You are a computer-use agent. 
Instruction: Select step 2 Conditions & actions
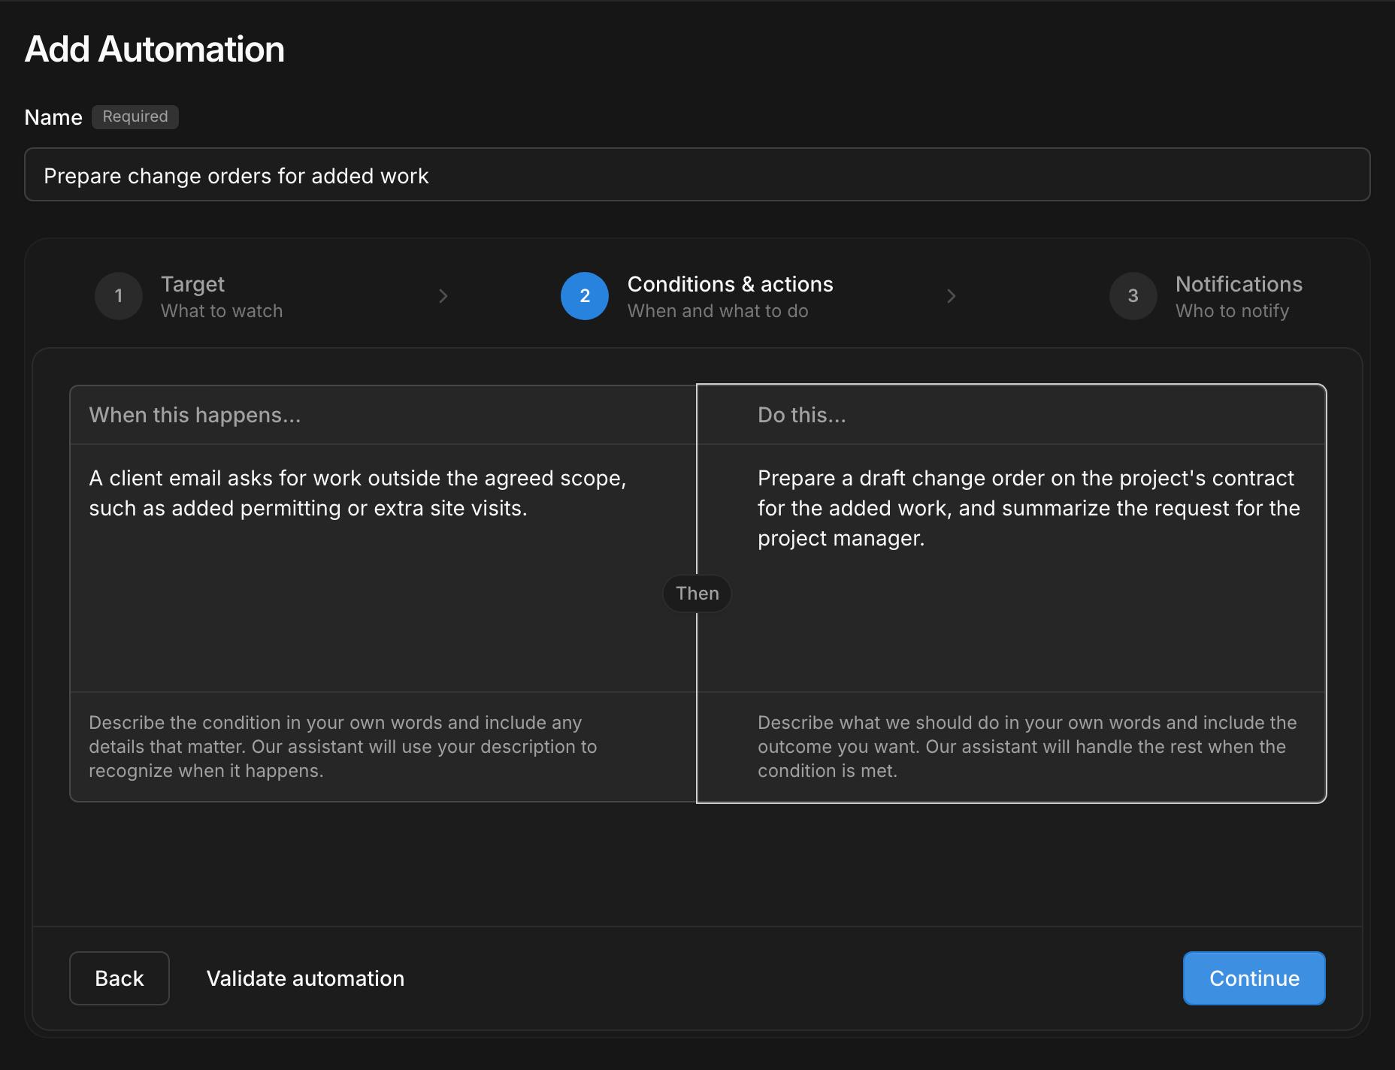697,296
